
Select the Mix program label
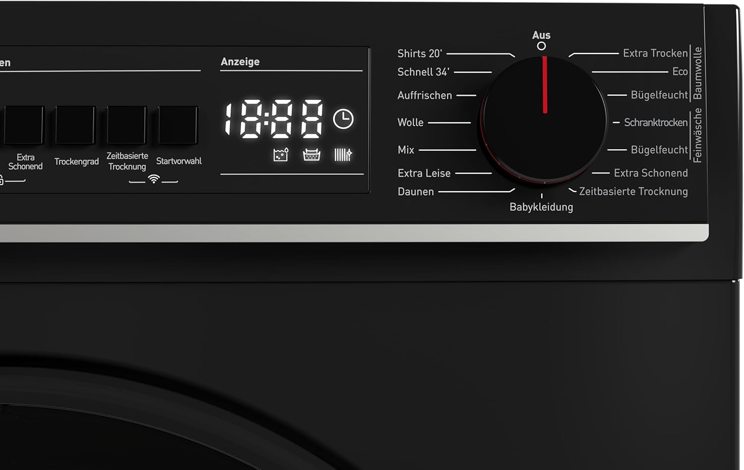coord(406,150)
